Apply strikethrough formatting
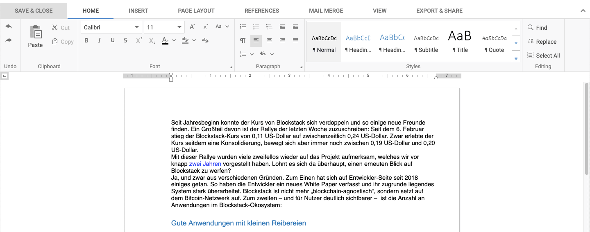This screenshot has height=232, width=590. [126, 40]
